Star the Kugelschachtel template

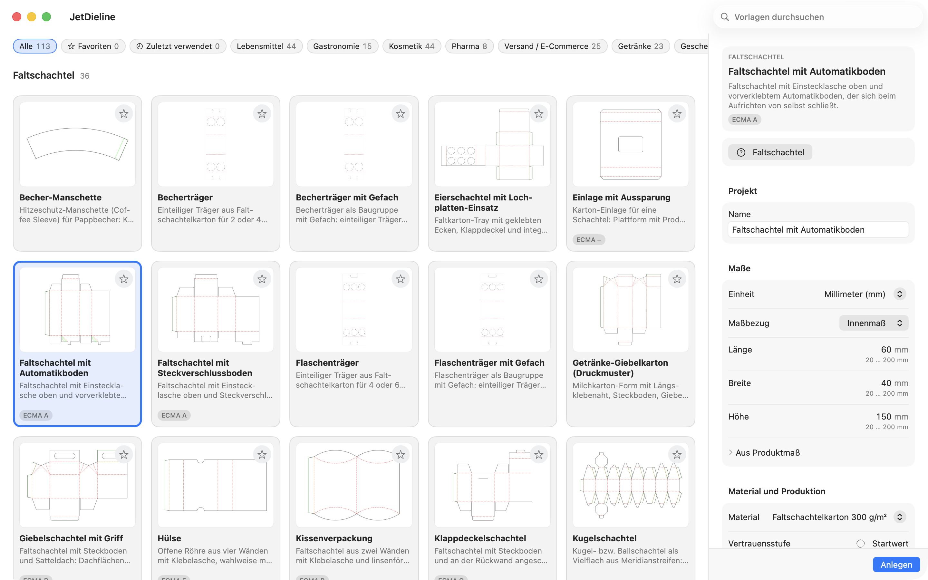(677, 455)
